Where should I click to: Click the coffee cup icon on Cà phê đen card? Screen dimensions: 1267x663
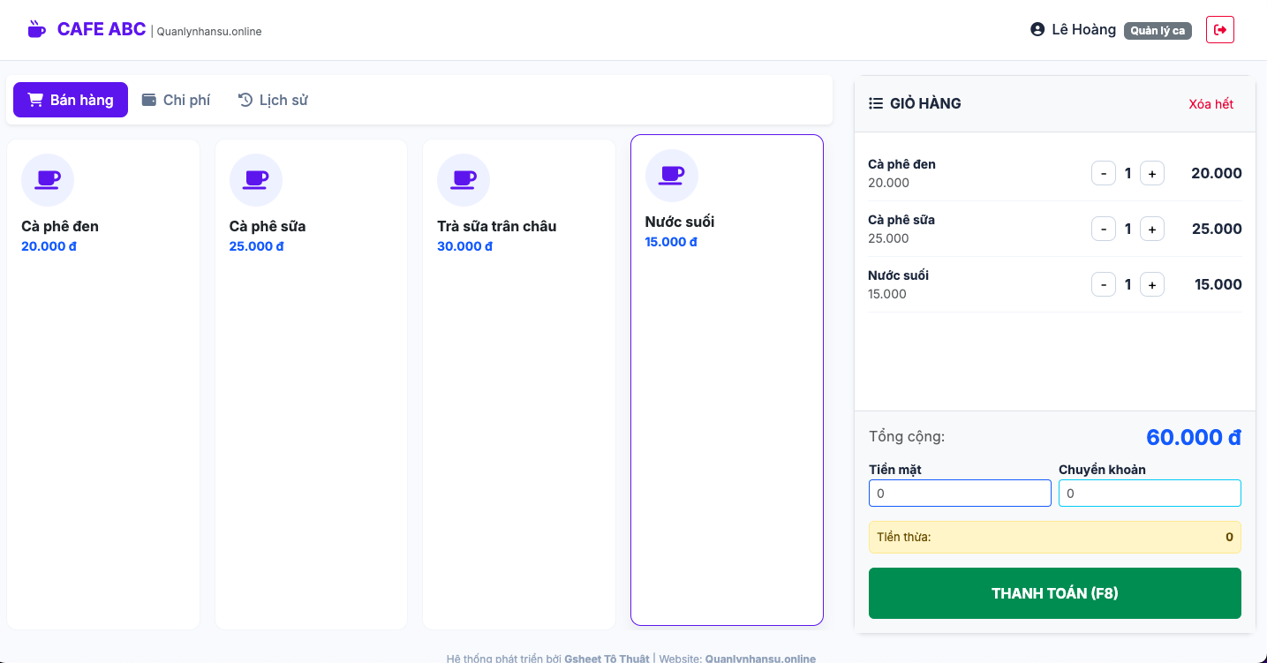click(x=48, y=179)
